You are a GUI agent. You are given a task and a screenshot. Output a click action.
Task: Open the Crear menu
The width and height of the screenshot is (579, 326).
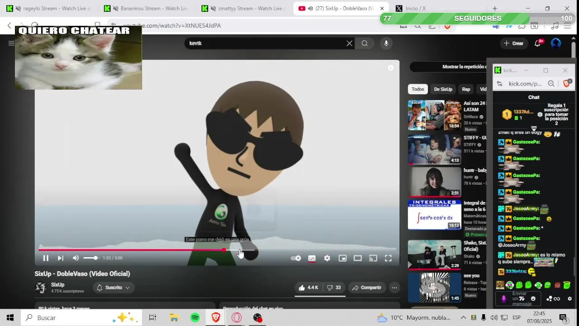click(513, 43)
